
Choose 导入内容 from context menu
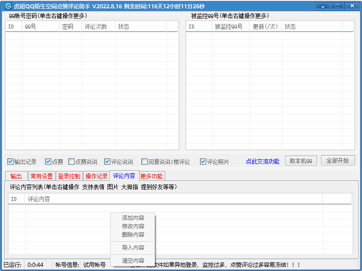133,248
